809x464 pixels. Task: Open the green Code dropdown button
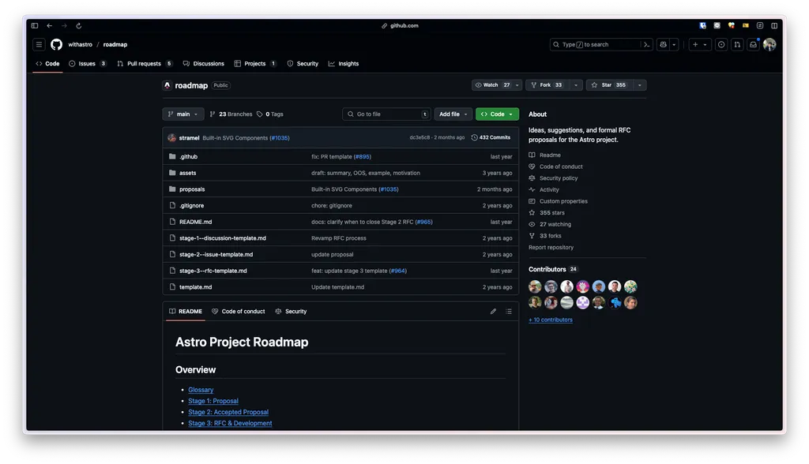pyautogui.click(x=497, y=114)
